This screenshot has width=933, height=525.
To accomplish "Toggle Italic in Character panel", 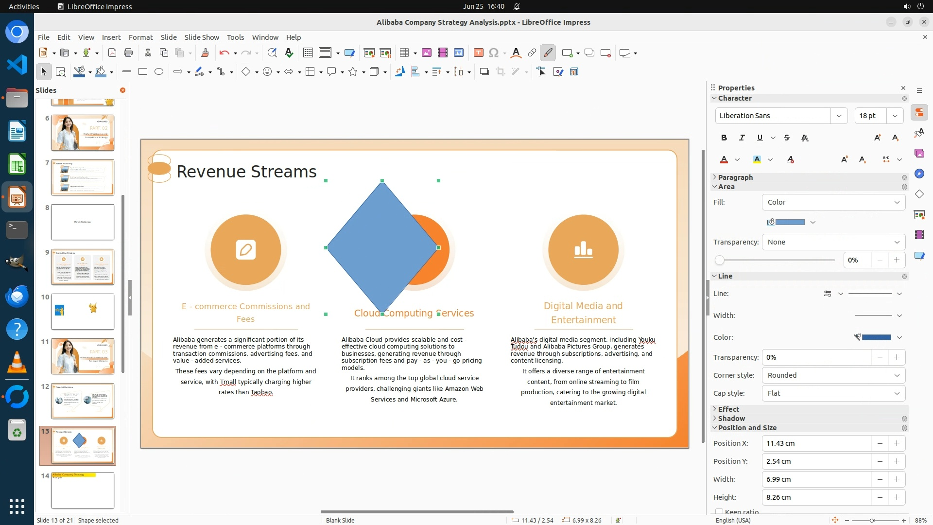I will pos(742,138).
